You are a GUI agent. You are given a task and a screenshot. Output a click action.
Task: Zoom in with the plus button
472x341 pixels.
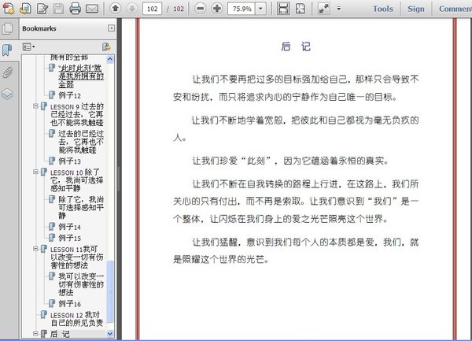pos(217,9)
